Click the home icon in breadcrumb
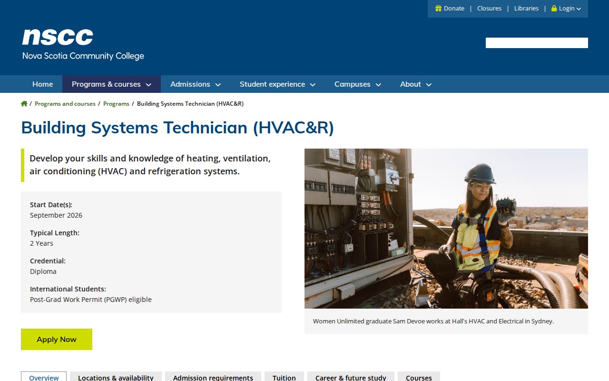609x381 pixels. 24,104
